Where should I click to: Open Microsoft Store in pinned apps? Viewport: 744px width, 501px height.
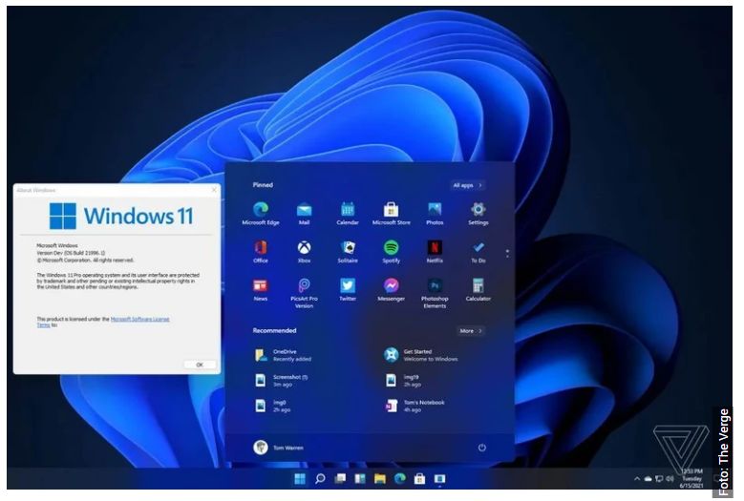coord(391,214)
